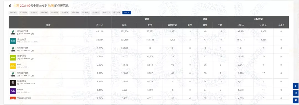Click the orange Wanb Express logo
This screenshot has width=299, height=105.
pyautogui.click(x=13, y=98)
